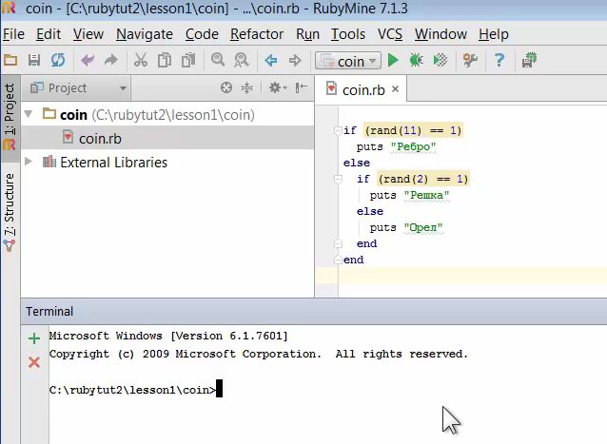The width and height of the screenshot is (607, 444).
Task: Open Project panel gear settings
Action: tap(277, 87)
